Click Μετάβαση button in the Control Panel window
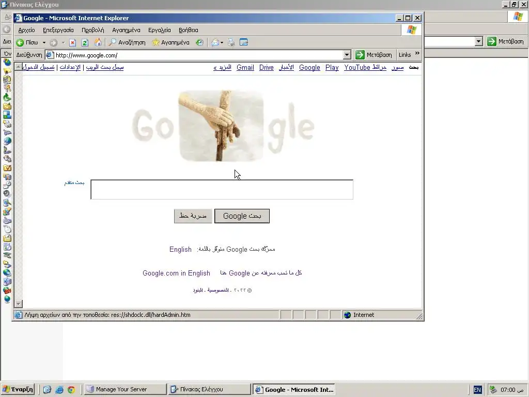The image size is (529, 397). [x=505, y=41]
